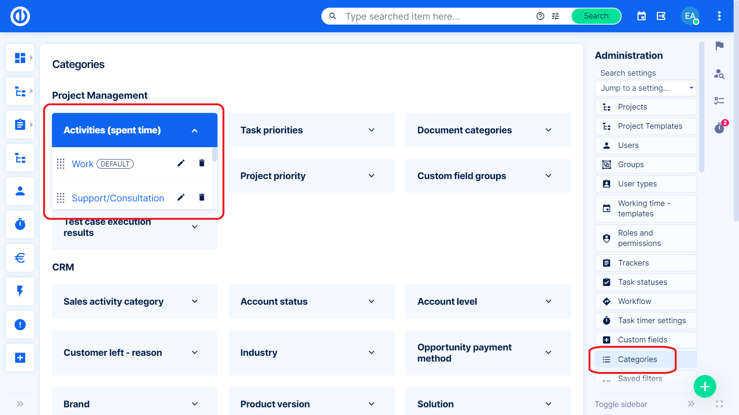739x415 pixels.
Task: Select Custom fields in Administration menu
Action: (642, 340)
